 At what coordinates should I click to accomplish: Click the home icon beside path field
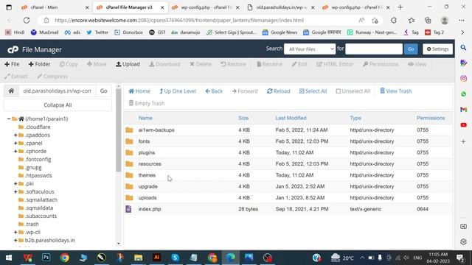coord(11,91)
